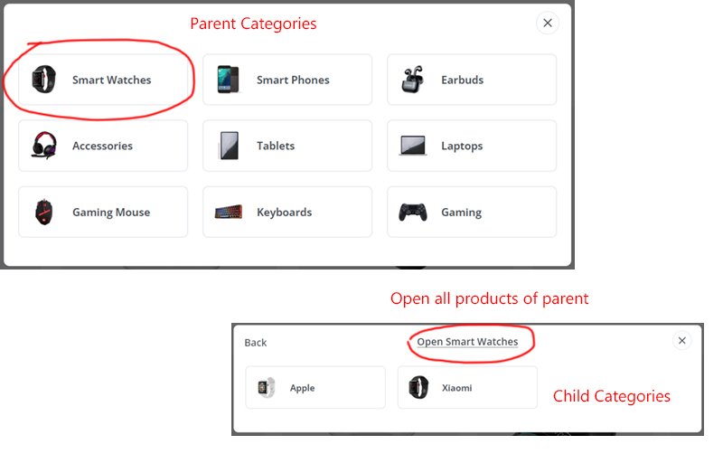Click the laptop icon in Laptops card
This screenshot has width=723, height=454.
413,146
